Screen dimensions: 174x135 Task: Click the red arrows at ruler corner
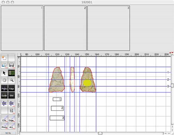171,53
